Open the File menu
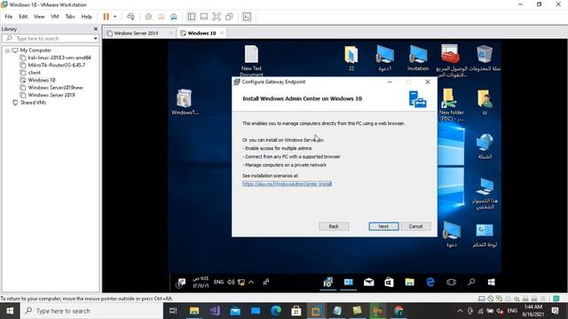Image resolution: width=568 pixels, height=319 pixels. point(9,17)
